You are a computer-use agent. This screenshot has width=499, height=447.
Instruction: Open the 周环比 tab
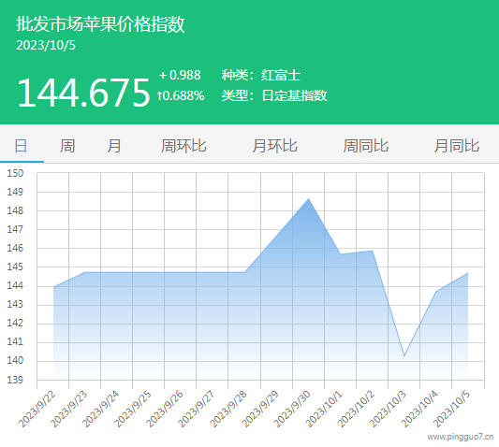[183, 146]
